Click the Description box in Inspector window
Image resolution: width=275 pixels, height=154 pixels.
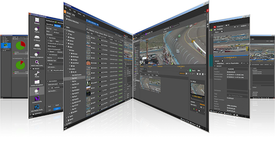(x=238, y=84)
